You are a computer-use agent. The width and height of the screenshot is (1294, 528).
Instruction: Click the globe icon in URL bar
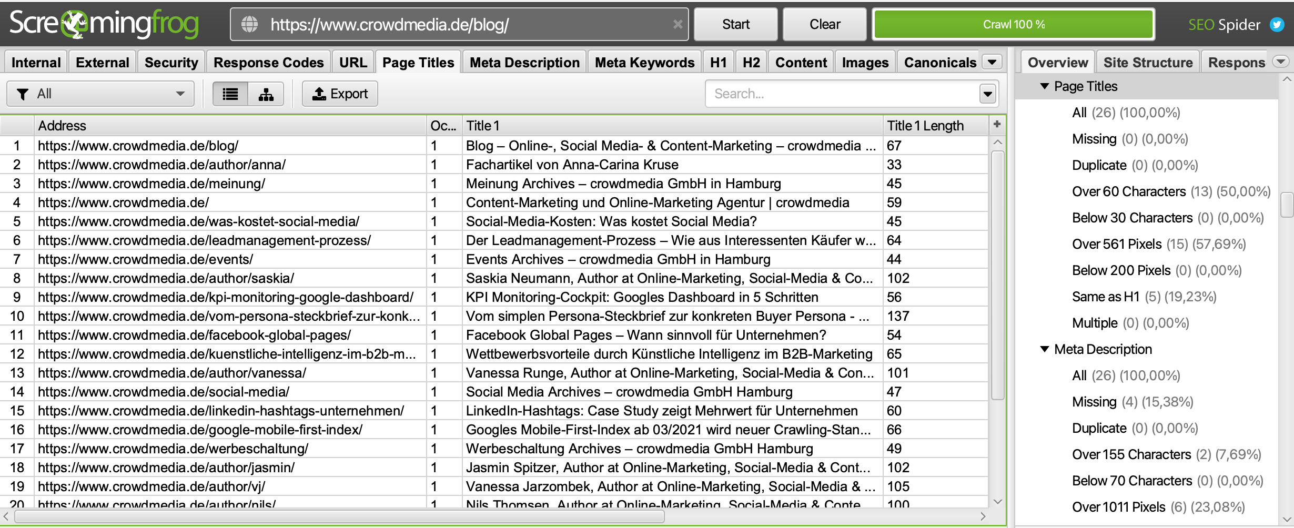(x=249, y=24)
